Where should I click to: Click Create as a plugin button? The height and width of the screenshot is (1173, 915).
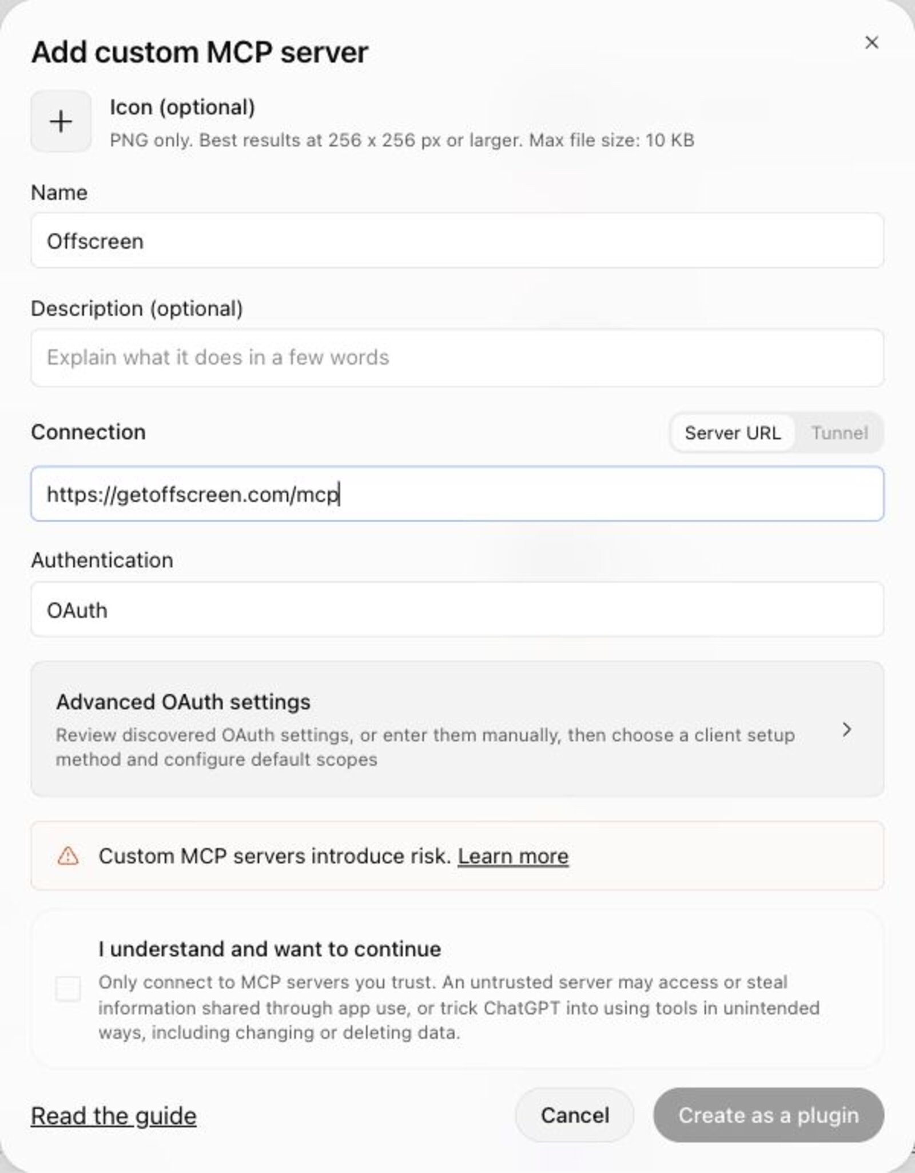pos(769,1115)
